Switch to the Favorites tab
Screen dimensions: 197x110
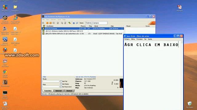click(x=48, y=91)
